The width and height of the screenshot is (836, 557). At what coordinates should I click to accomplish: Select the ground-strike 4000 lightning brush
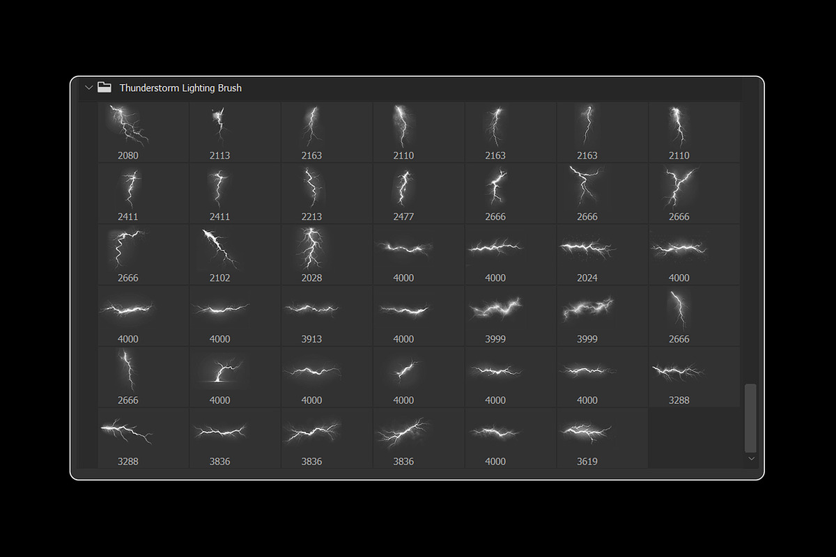click(235, 377)
